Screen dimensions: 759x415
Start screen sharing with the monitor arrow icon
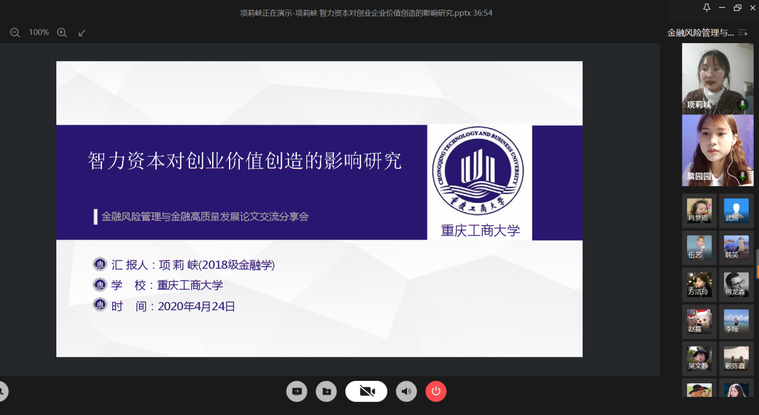[x=297, y=392]
